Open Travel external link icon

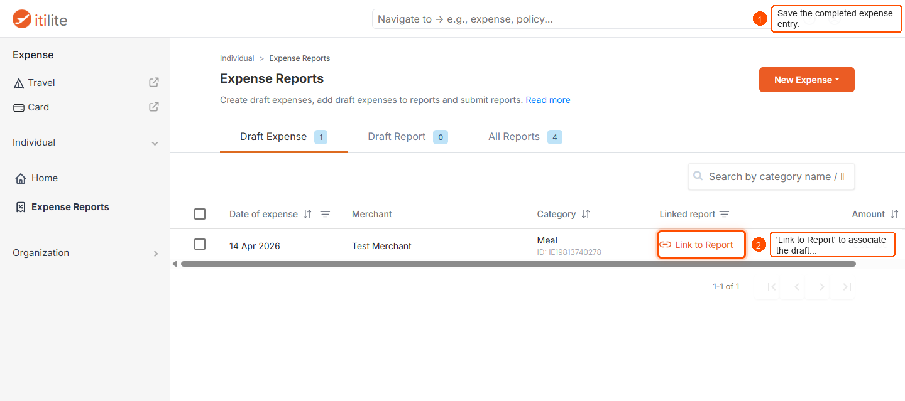pyautogui.click(x=153, y=82)
